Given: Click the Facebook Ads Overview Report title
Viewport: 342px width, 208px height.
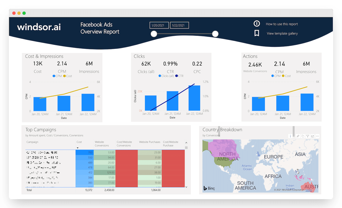Looking at the screenshot, I should click(x=100, y=28).
